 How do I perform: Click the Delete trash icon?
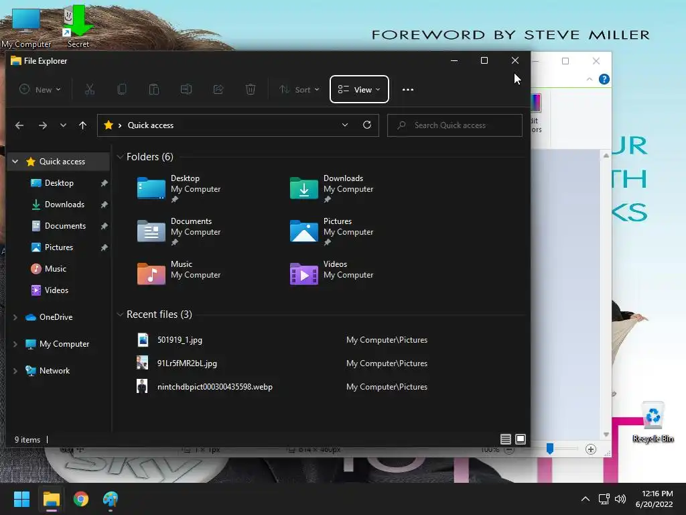[251, 89]
